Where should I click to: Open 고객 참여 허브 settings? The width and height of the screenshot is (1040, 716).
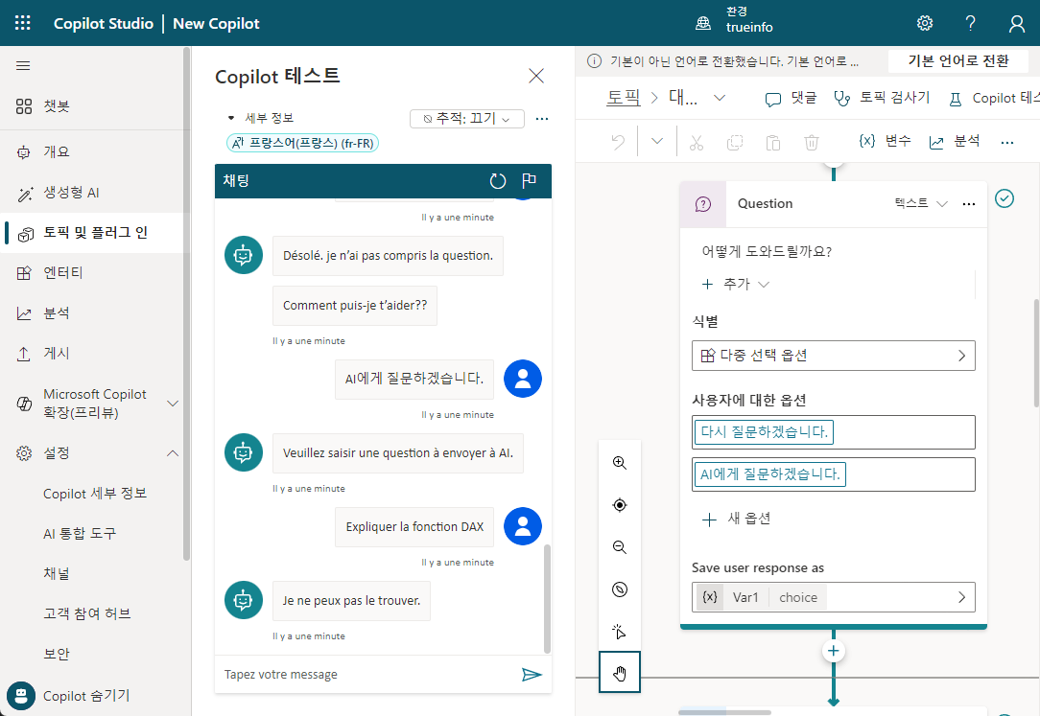point(87,614)
